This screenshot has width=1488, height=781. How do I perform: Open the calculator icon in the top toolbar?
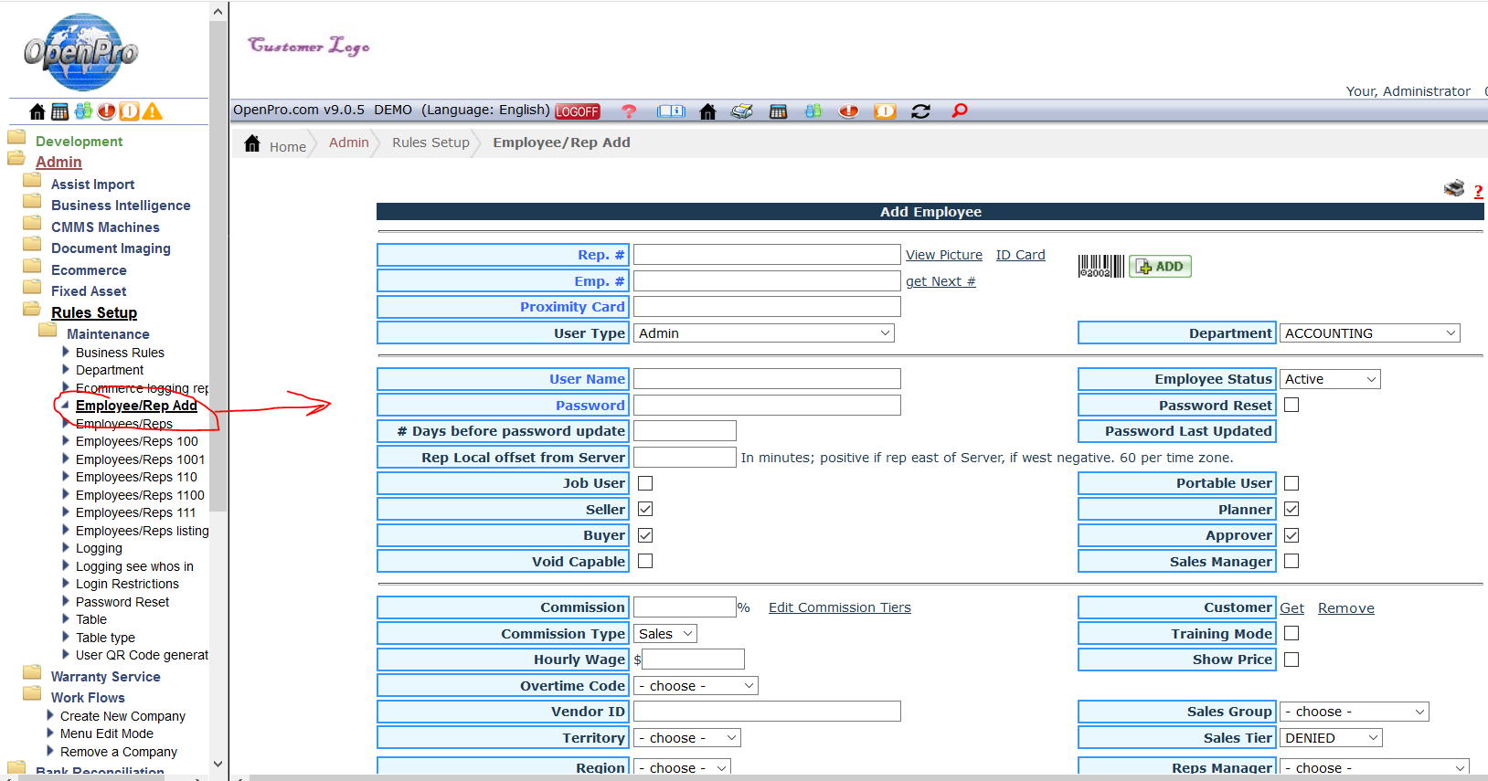tap(778, 111)
